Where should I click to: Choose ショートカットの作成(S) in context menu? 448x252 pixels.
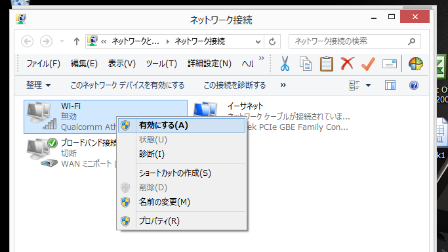pyautogui.click(x=182, y=173)
